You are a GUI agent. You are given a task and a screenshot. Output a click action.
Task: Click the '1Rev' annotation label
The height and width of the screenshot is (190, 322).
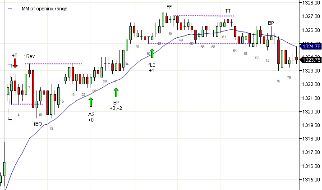click(x=29, y=56)
